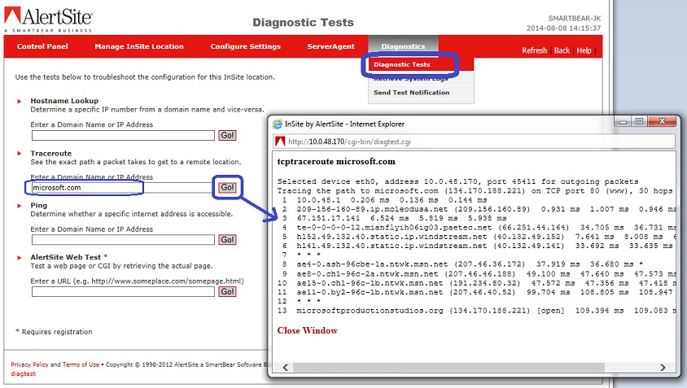Click the 'tcptraceroute microsoft.com' heading
Screen dimensions: 687x388
coord(336,162)
